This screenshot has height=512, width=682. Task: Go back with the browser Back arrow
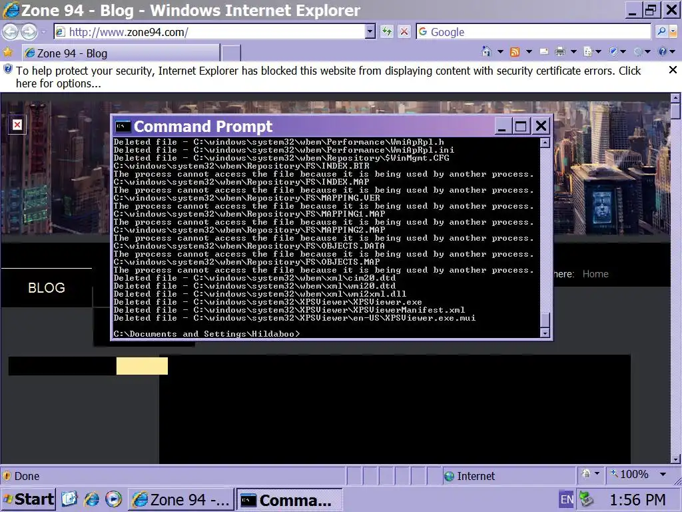[x=11, y=32]
